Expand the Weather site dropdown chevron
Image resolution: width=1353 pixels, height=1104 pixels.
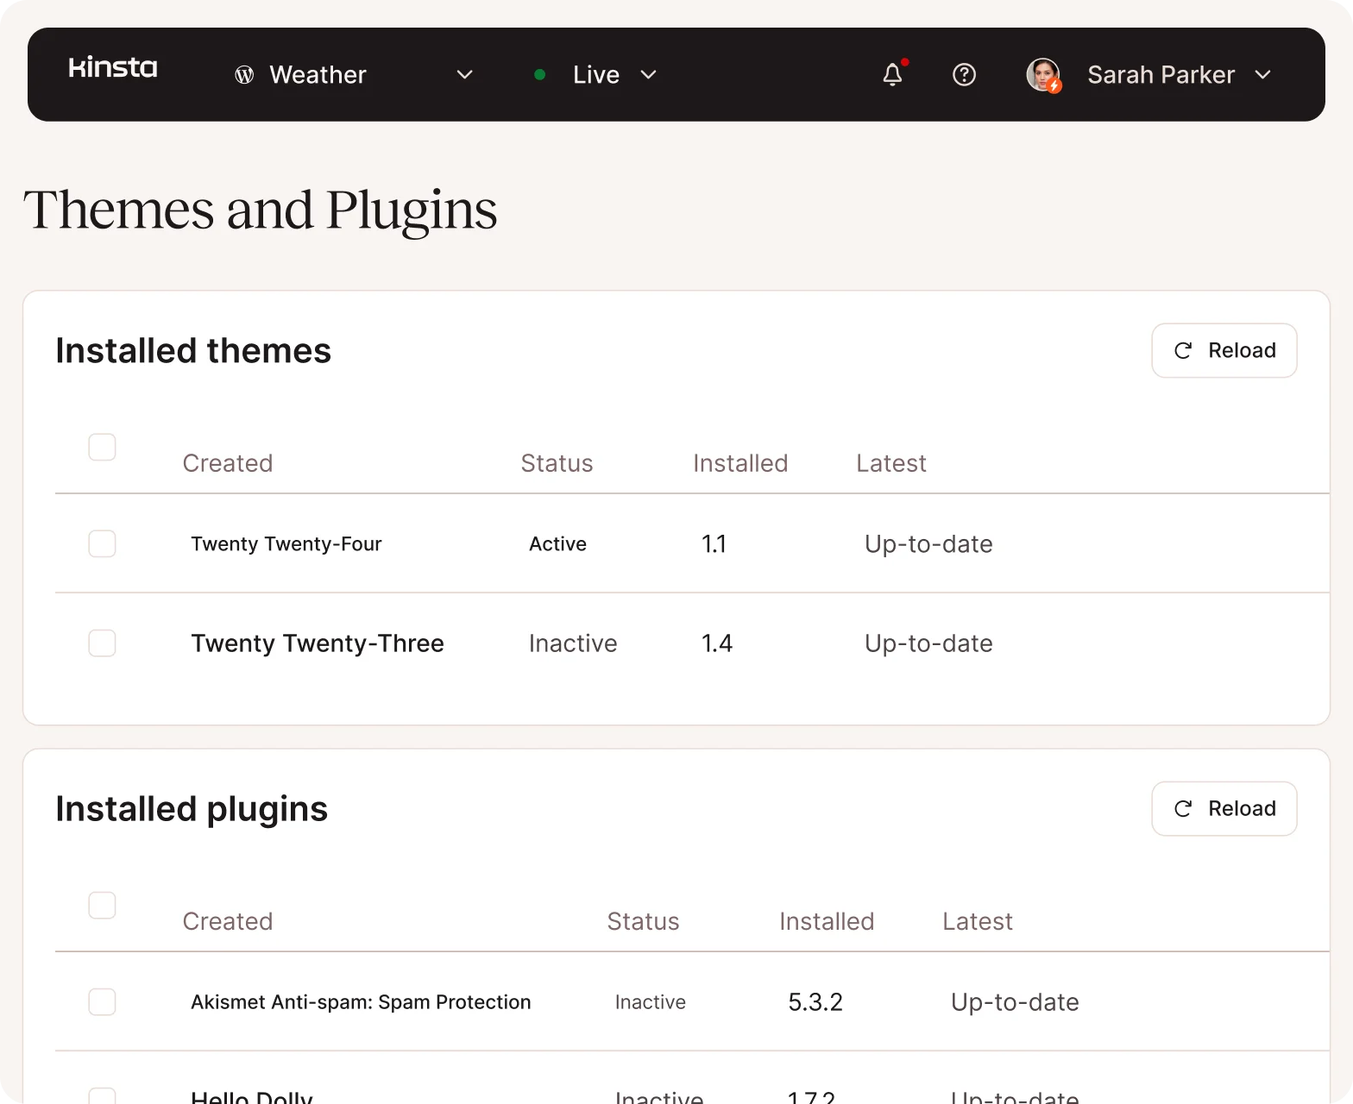[x=464, y=75]
